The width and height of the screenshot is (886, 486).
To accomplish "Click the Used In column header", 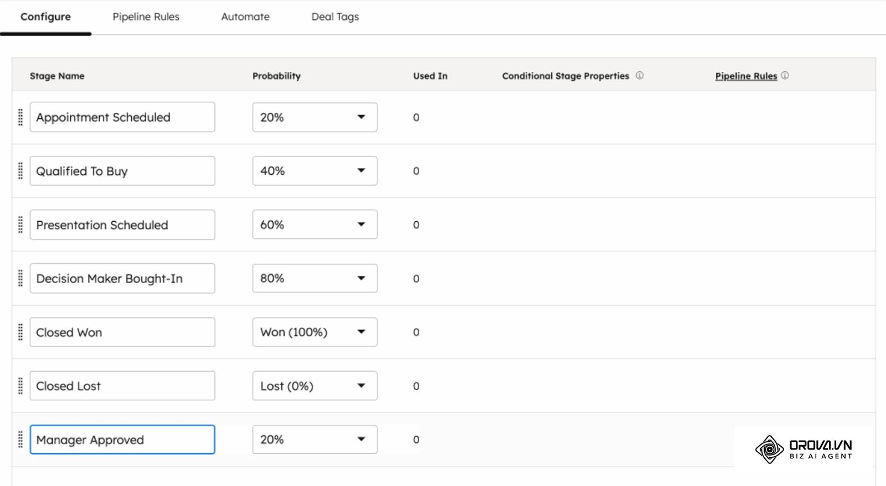I will [x=430, y=76].
